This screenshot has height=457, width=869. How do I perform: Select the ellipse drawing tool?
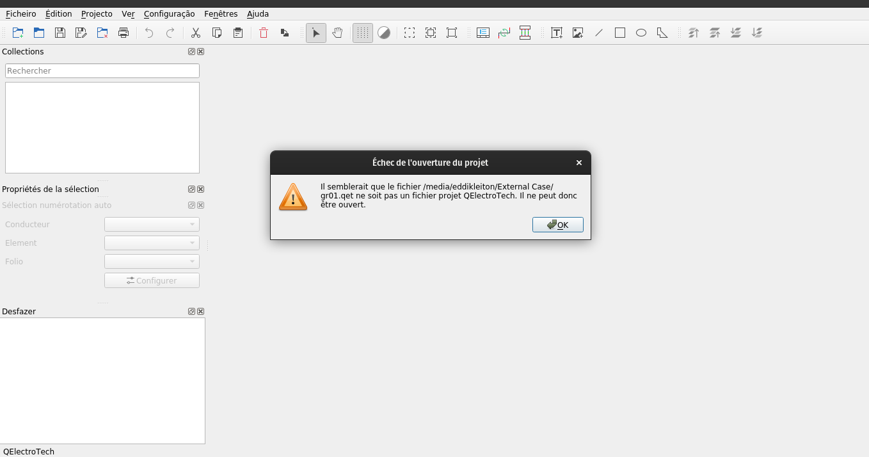tap(641, 33)
